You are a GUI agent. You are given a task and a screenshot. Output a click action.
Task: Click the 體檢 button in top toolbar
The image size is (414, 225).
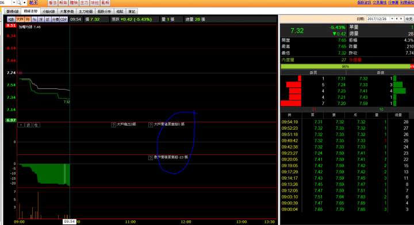74,3
